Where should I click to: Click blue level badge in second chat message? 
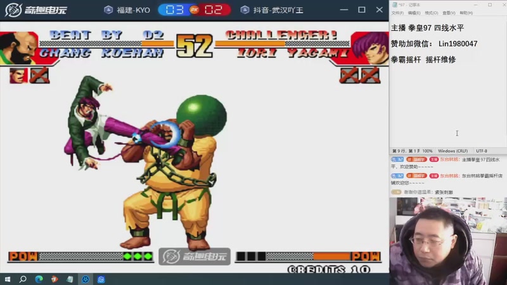(397, 176)
